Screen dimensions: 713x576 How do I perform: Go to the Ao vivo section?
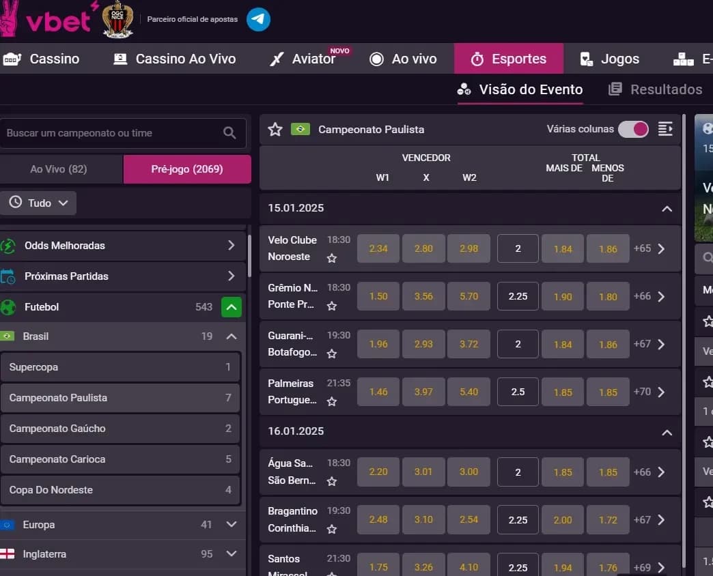point(403,59)
